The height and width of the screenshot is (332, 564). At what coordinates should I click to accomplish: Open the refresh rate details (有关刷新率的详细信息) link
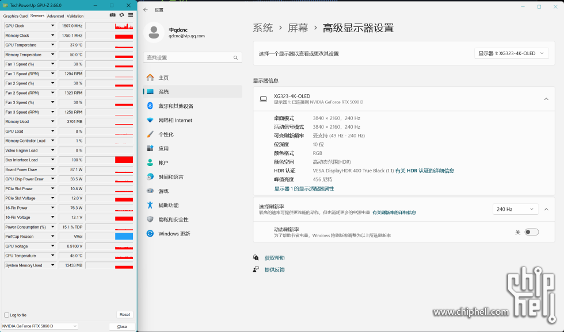tap(394, 213)
